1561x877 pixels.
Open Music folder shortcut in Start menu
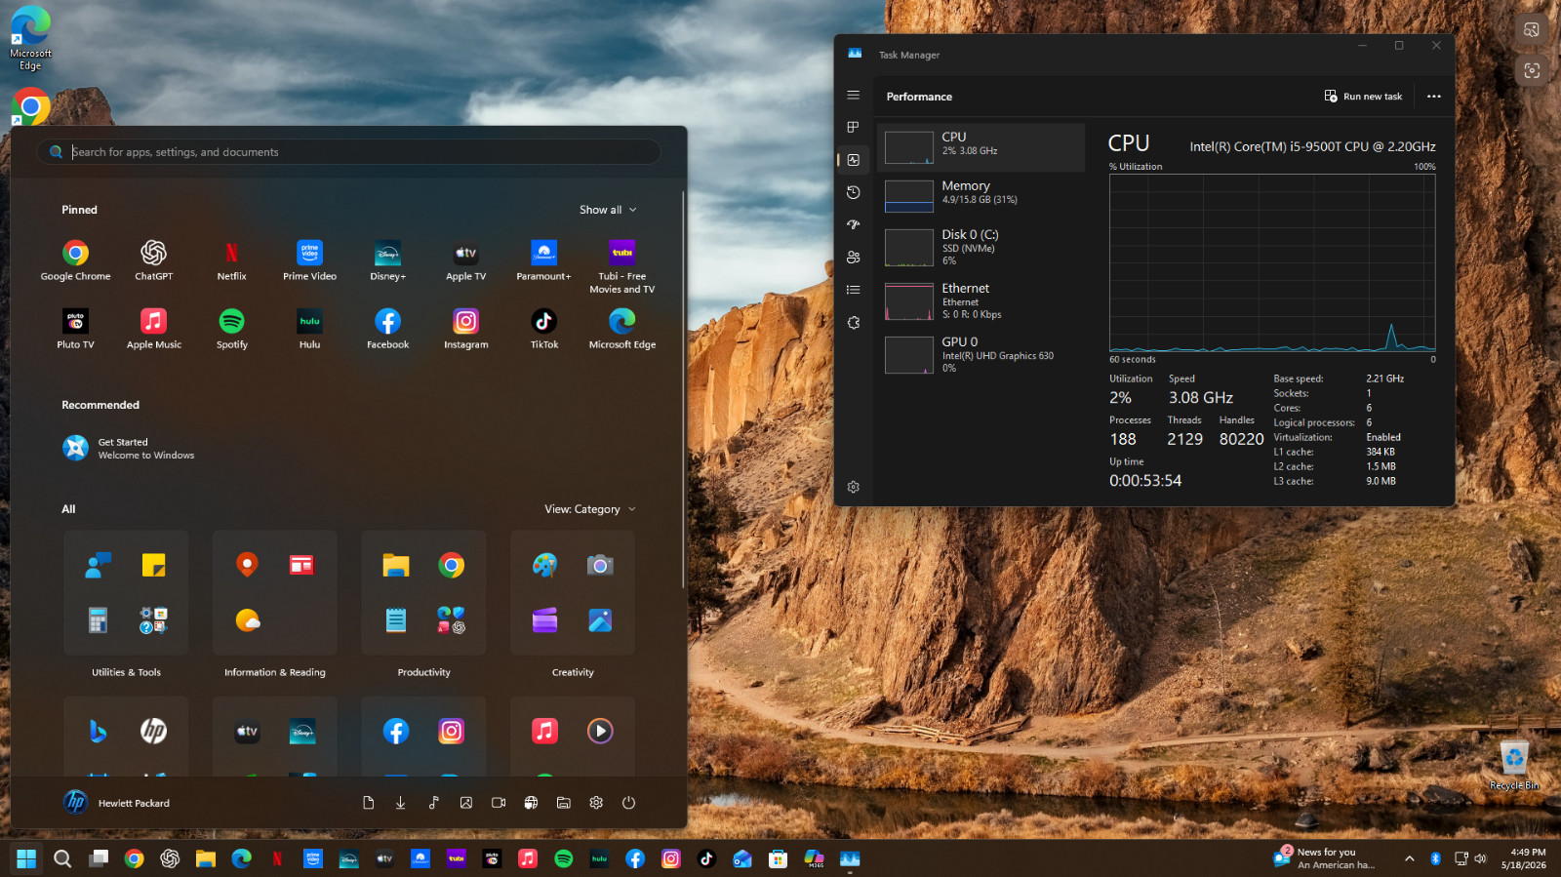click(x=433, y=803)
